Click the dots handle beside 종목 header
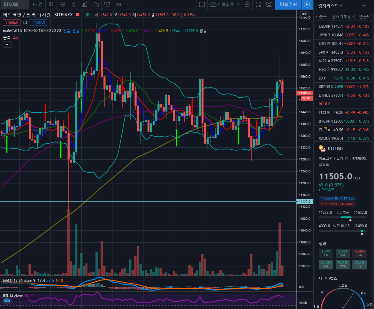 pyautogui.click(x=316, y=17)
